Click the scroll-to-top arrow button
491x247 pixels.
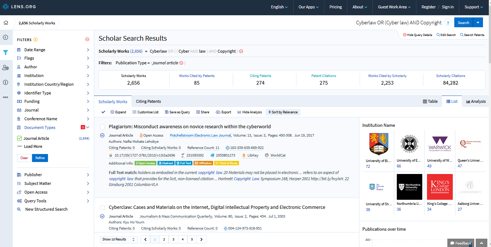[482, 243]
